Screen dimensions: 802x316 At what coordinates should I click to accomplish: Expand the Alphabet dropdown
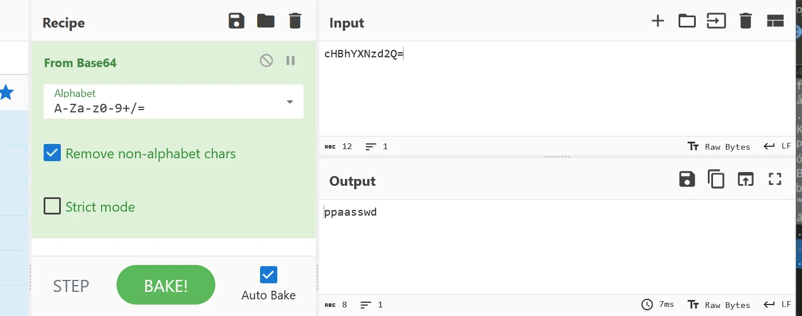tap(289, 102)
